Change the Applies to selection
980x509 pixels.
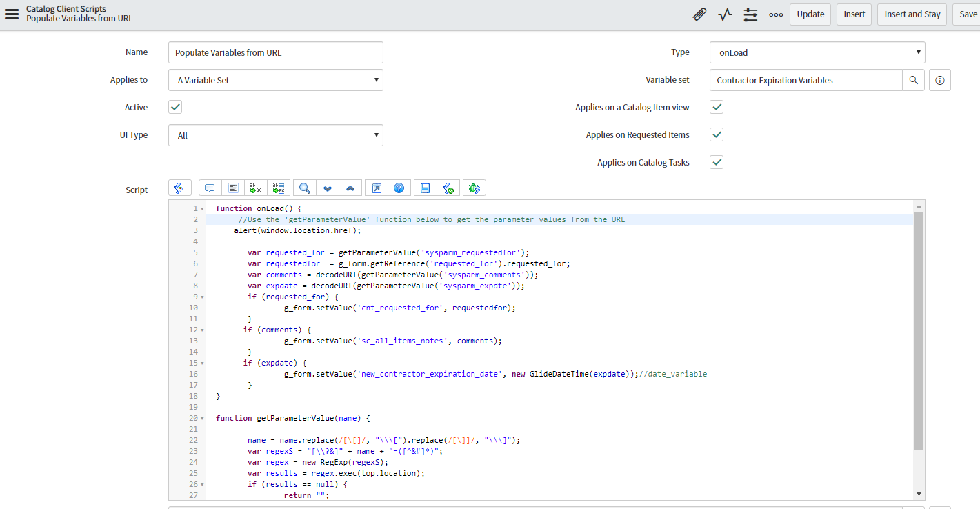pos(275,80)
